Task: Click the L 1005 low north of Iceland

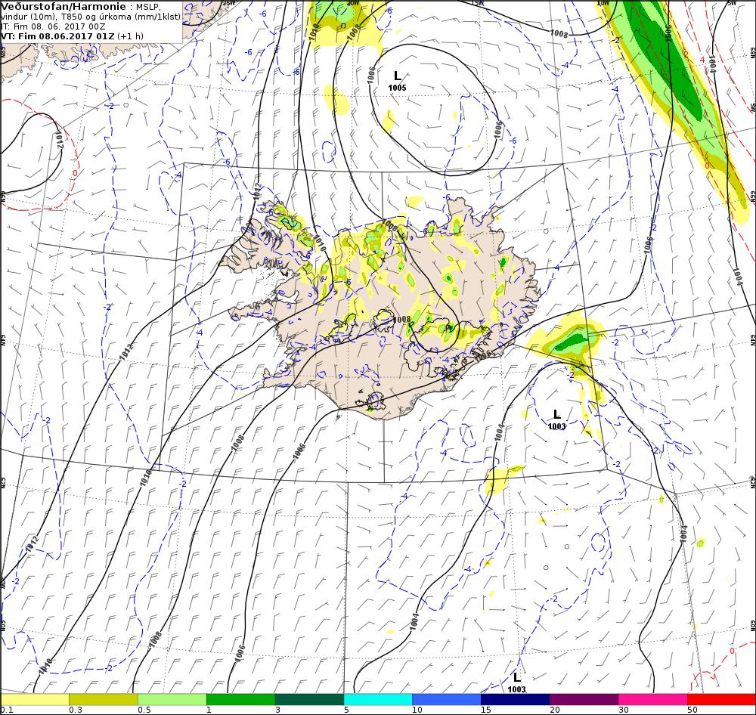Action: 398,81
